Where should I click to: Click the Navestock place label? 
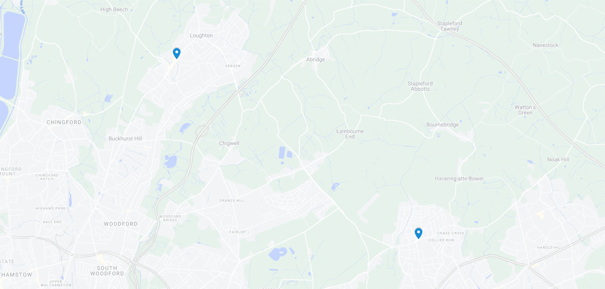[x=546, y=45]
